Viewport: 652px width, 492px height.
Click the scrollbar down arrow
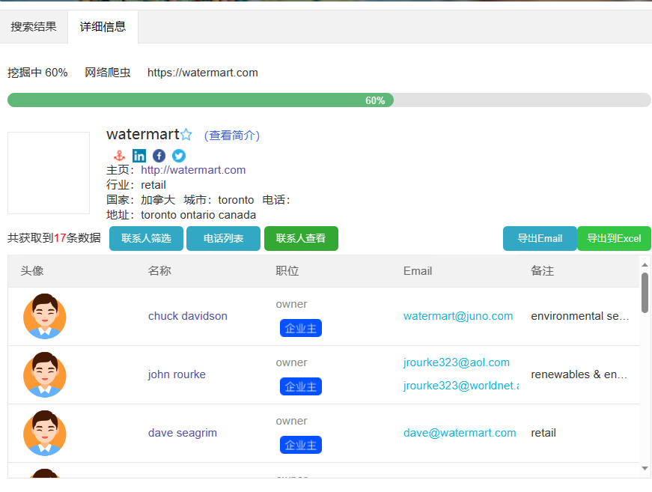pos(645,468)
